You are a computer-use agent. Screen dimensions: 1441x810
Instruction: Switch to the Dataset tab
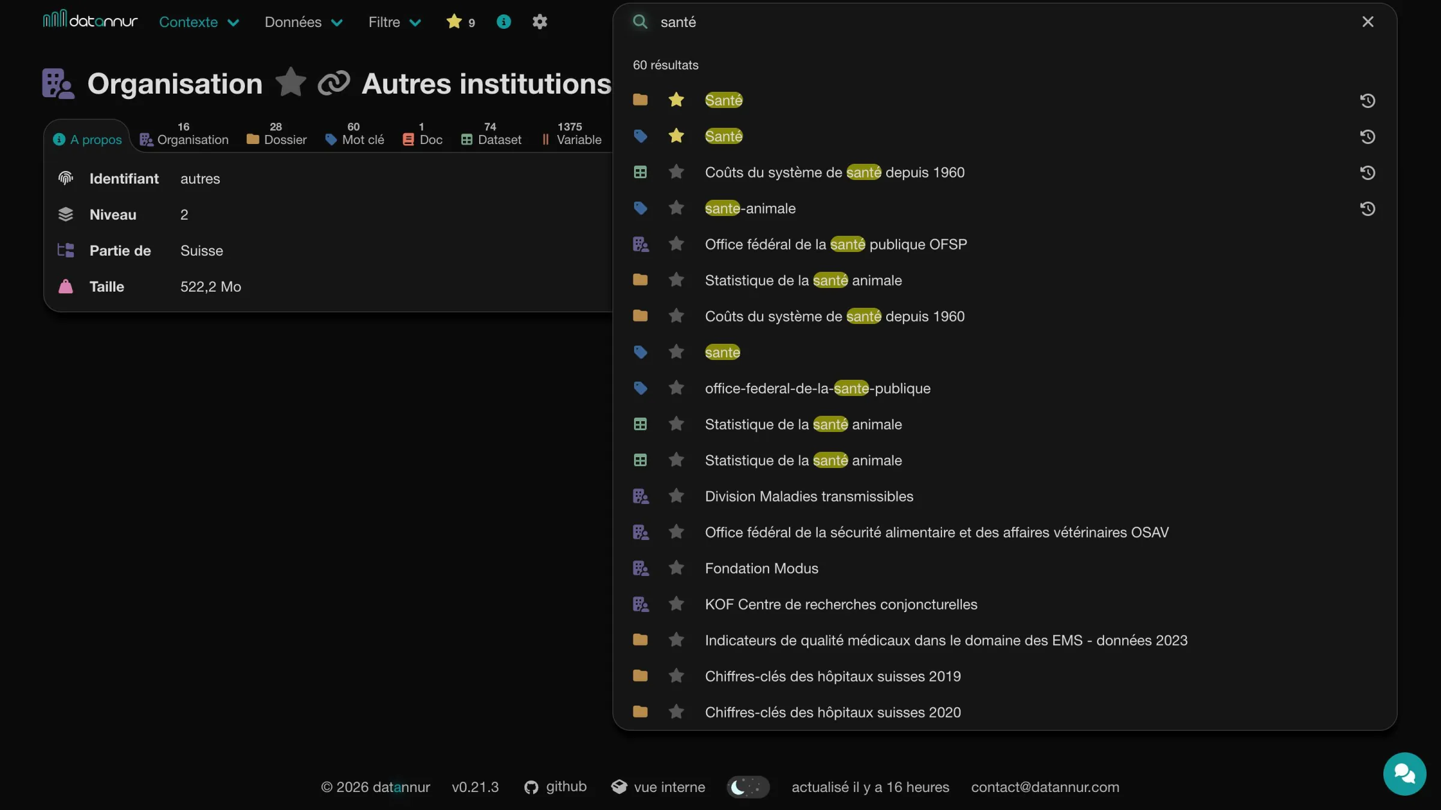[491, 134]
